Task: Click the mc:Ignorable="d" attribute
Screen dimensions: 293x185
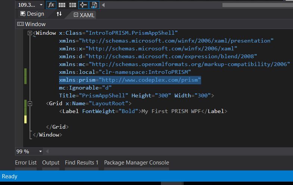Action: point(85,88)
